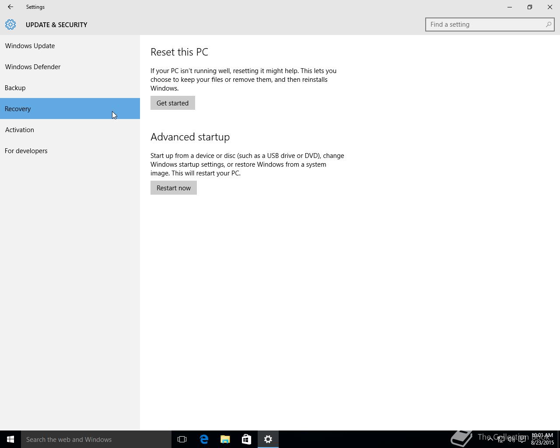Click the Update & Security gear icon
This screenshot has height=448, width=560.
(x=10, y=24)
